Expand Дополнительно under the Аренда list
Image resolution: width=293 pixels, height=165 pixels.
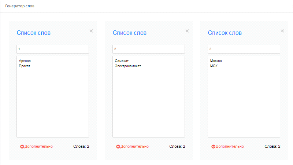point(36,147)
